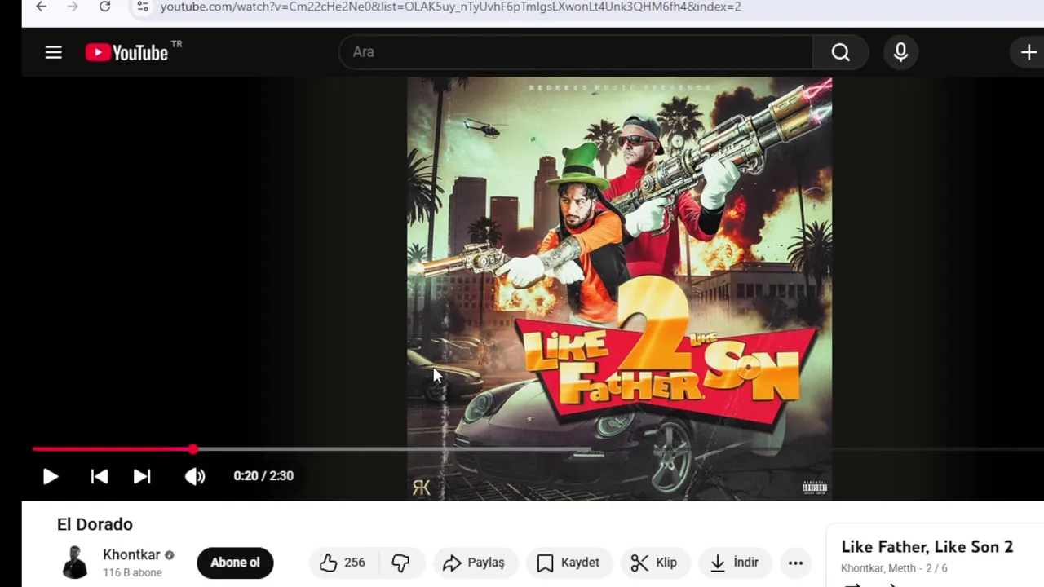The image size is (1044, 587).
Task: Click the magnifier search button
Action: pos(841,52)
